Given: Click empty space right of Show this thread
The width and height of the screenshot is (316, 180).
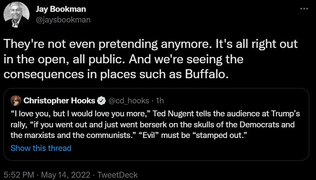Looking at the screenshot, I should click(x=189, y=148).
